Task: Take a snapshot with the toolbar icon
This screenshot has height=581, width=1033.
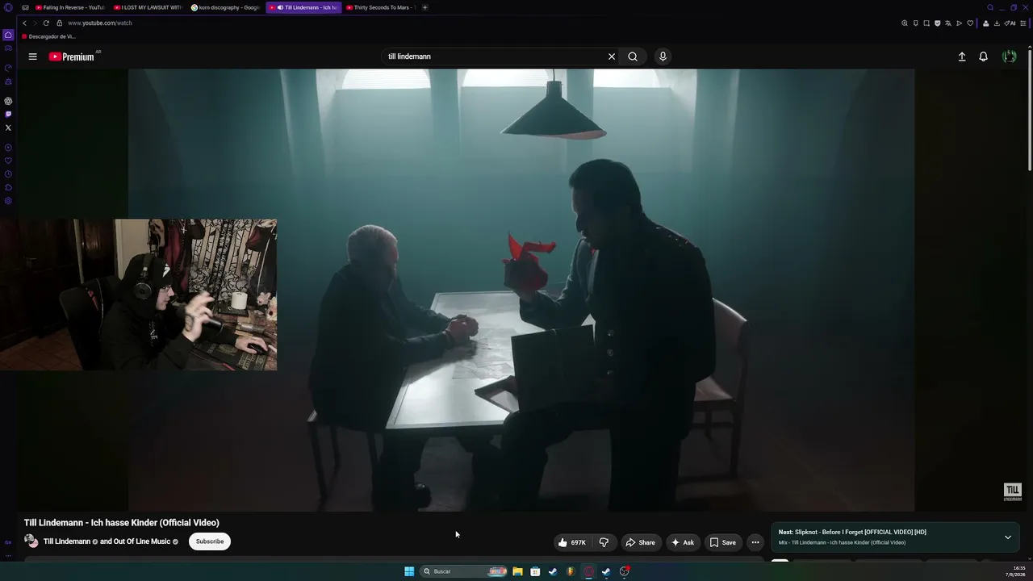Action: coord(926,23)
